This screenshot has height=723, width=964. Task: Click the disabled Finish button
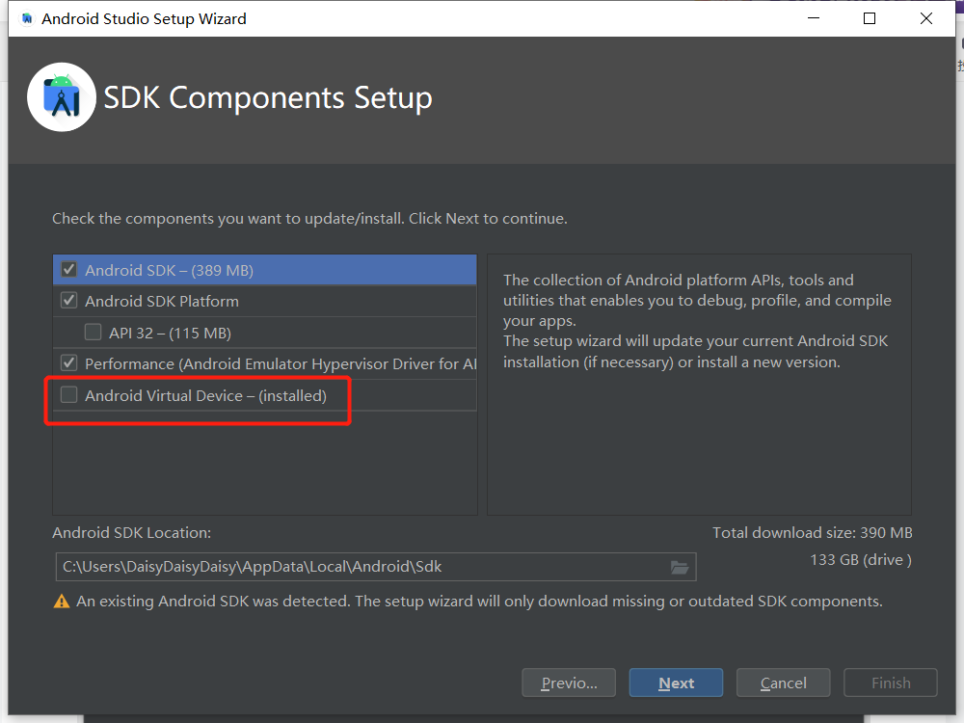[x=890, y=683]
